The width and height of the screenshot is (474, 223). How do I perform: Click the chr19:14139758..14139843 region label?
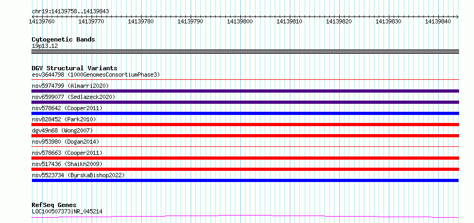70,11
